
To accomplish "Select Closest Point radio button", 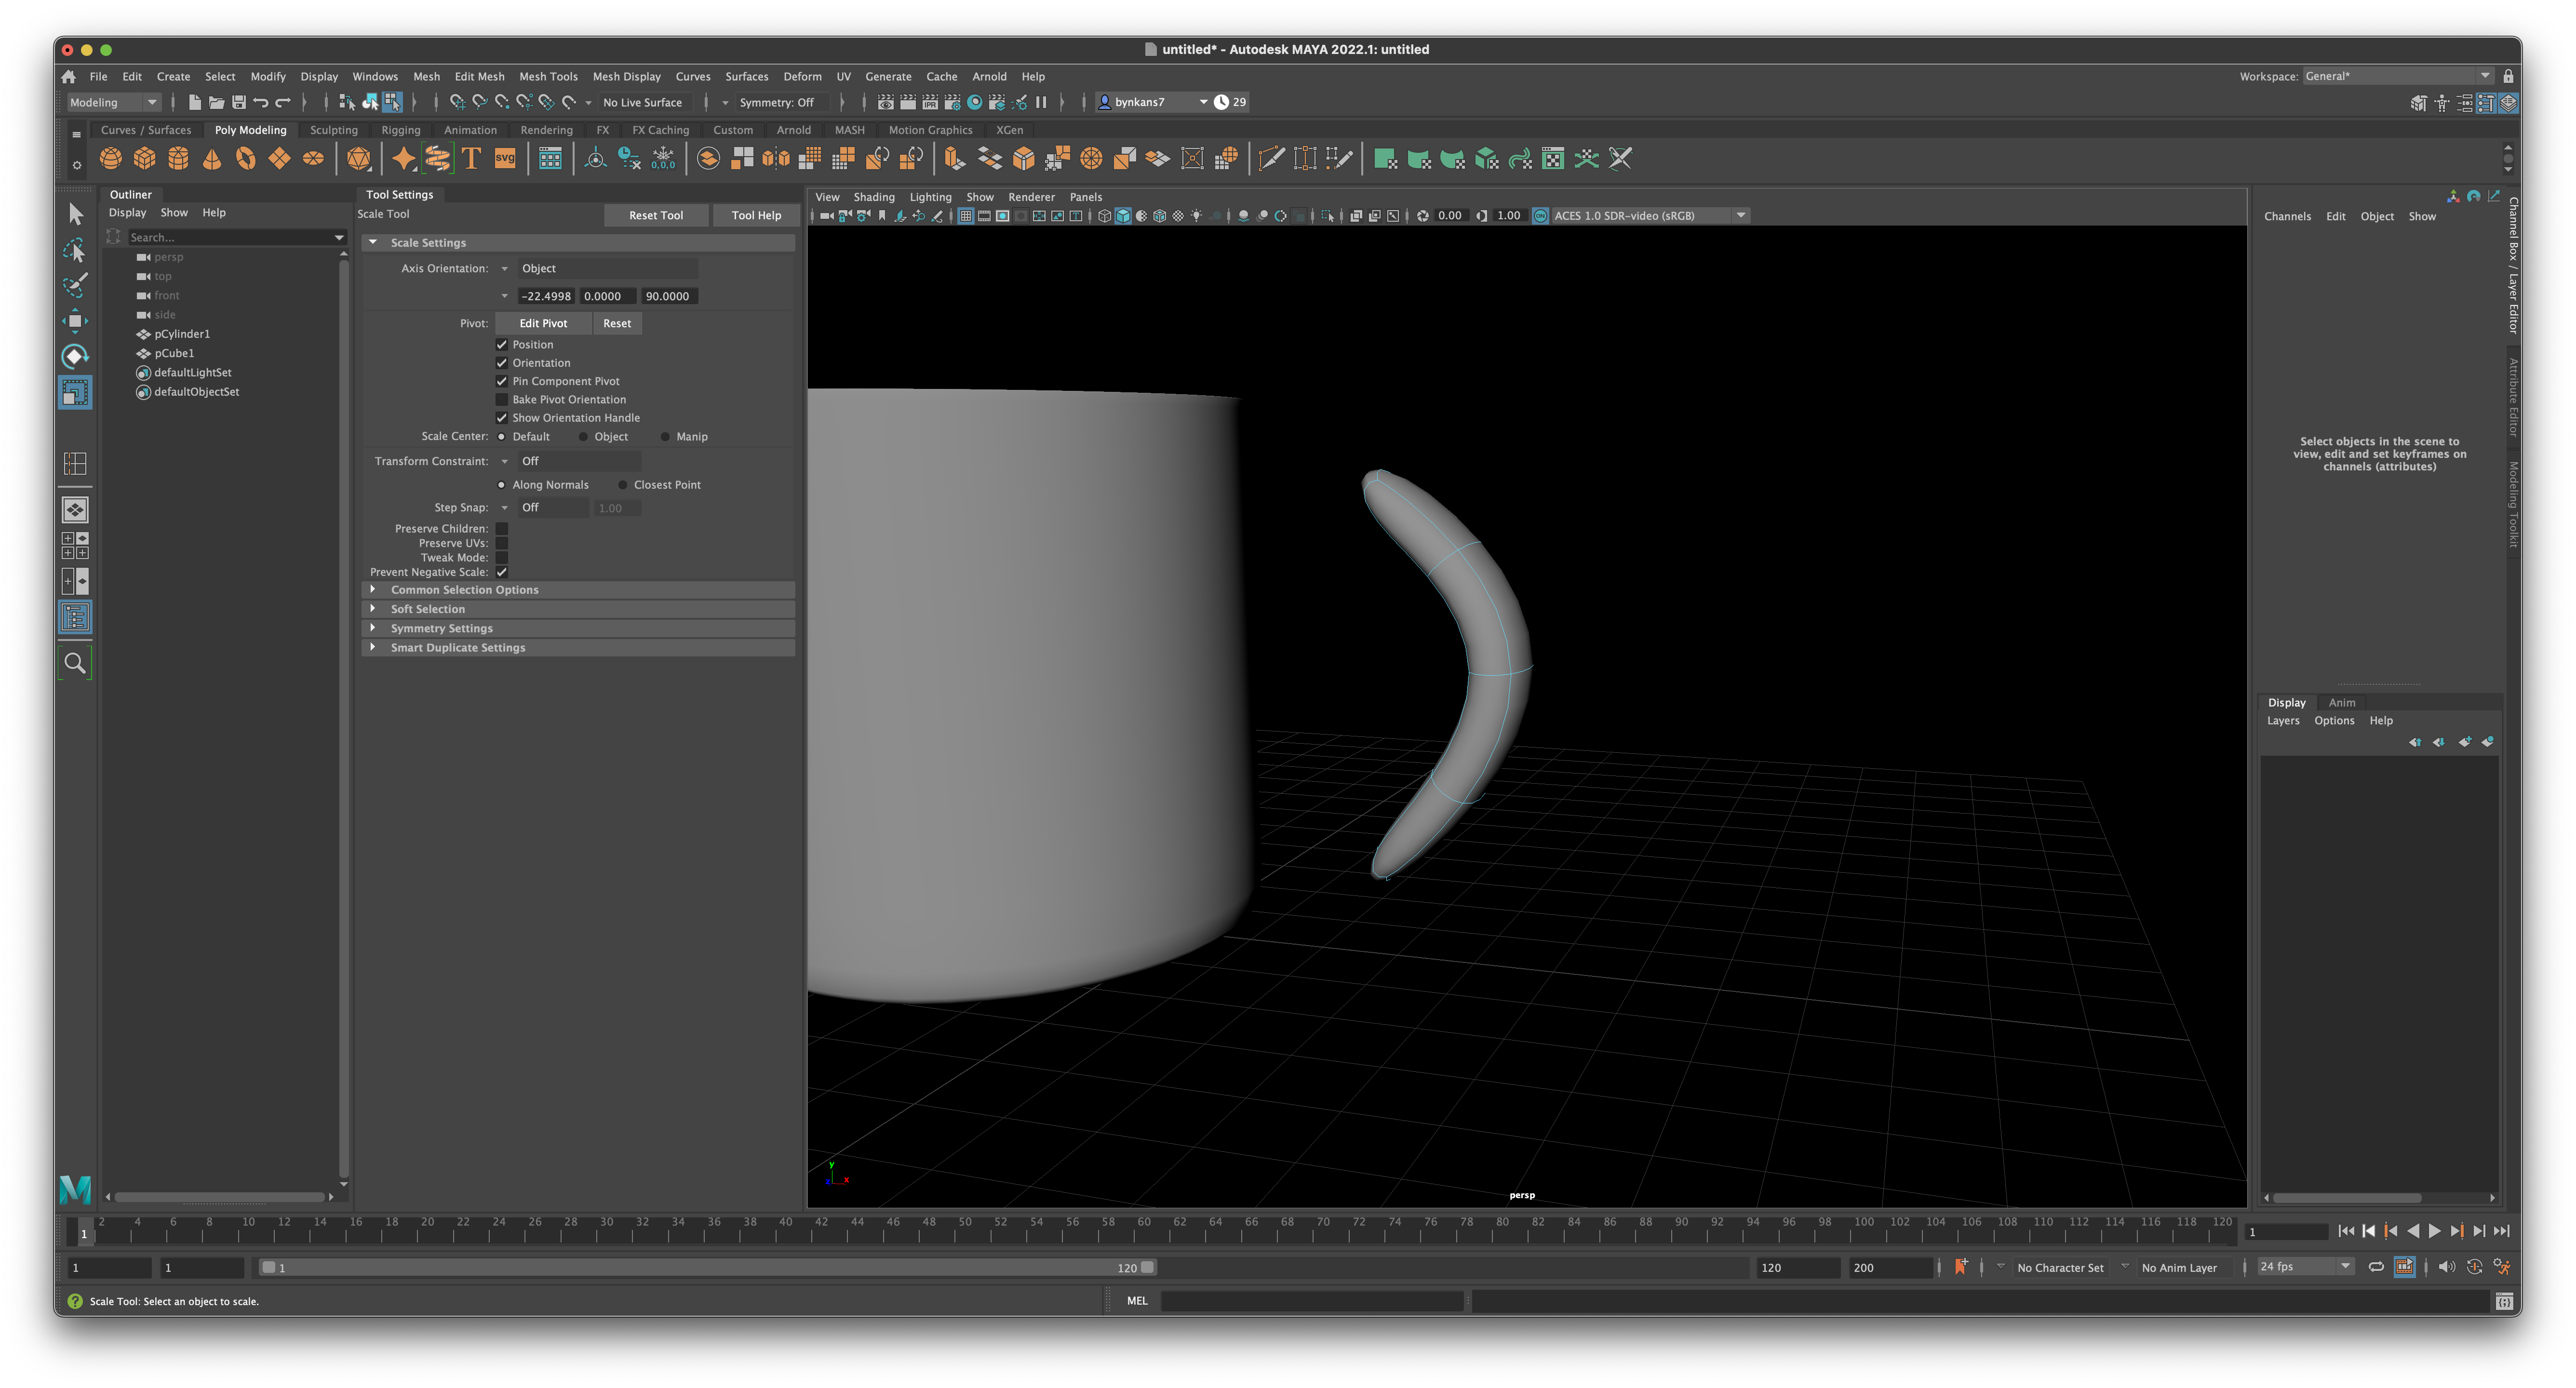I will pos(622,485).
